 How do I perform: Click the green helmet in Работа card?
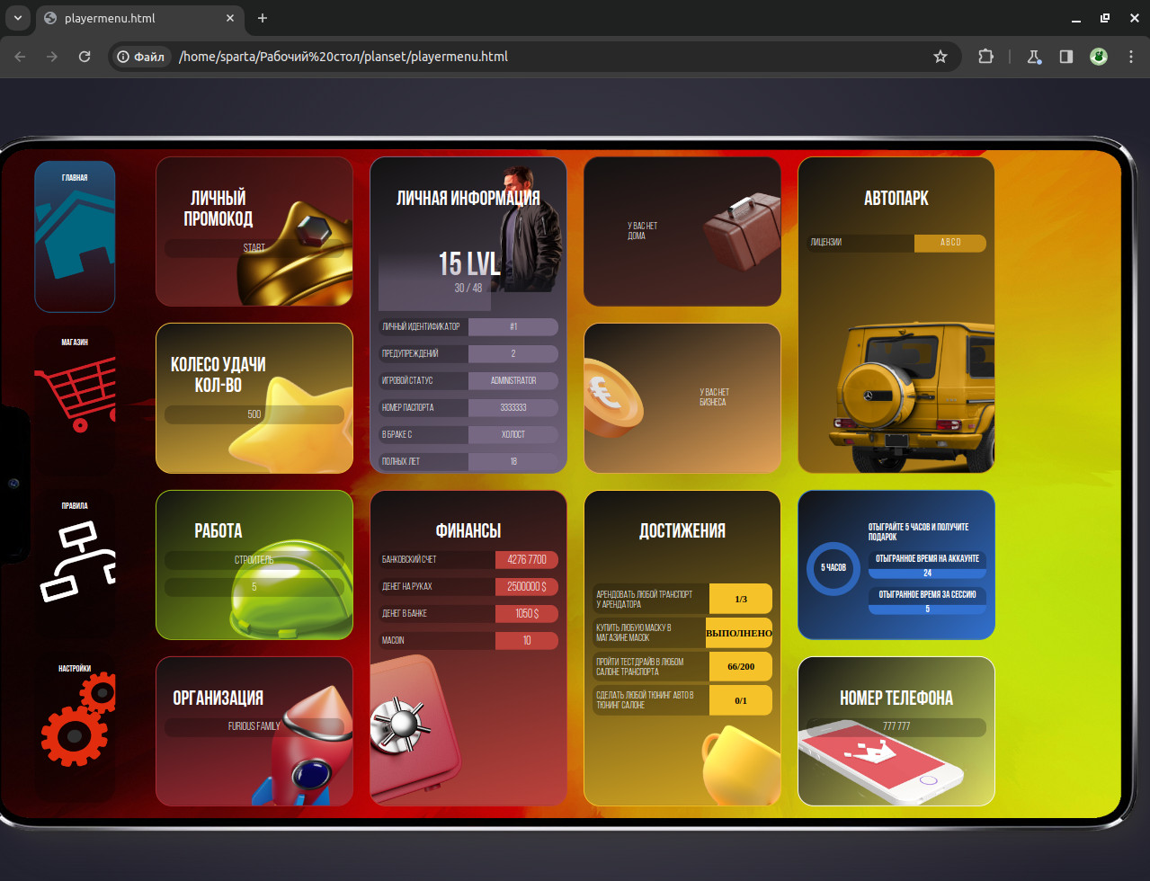click(x=292, y=589)
